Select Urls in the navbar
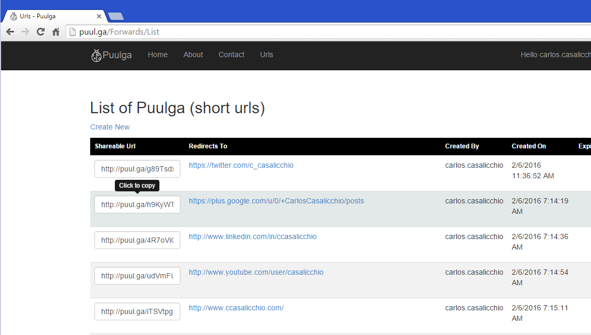 266,55
